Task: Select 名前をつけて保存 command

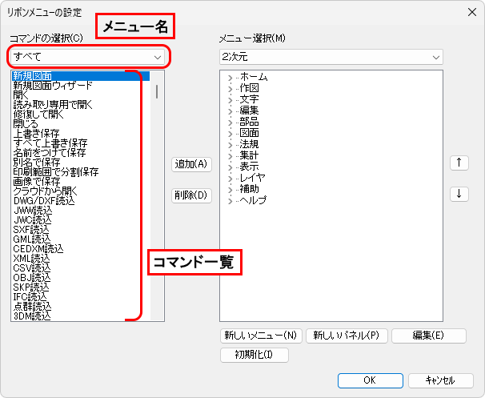Action: coord(80,153)
